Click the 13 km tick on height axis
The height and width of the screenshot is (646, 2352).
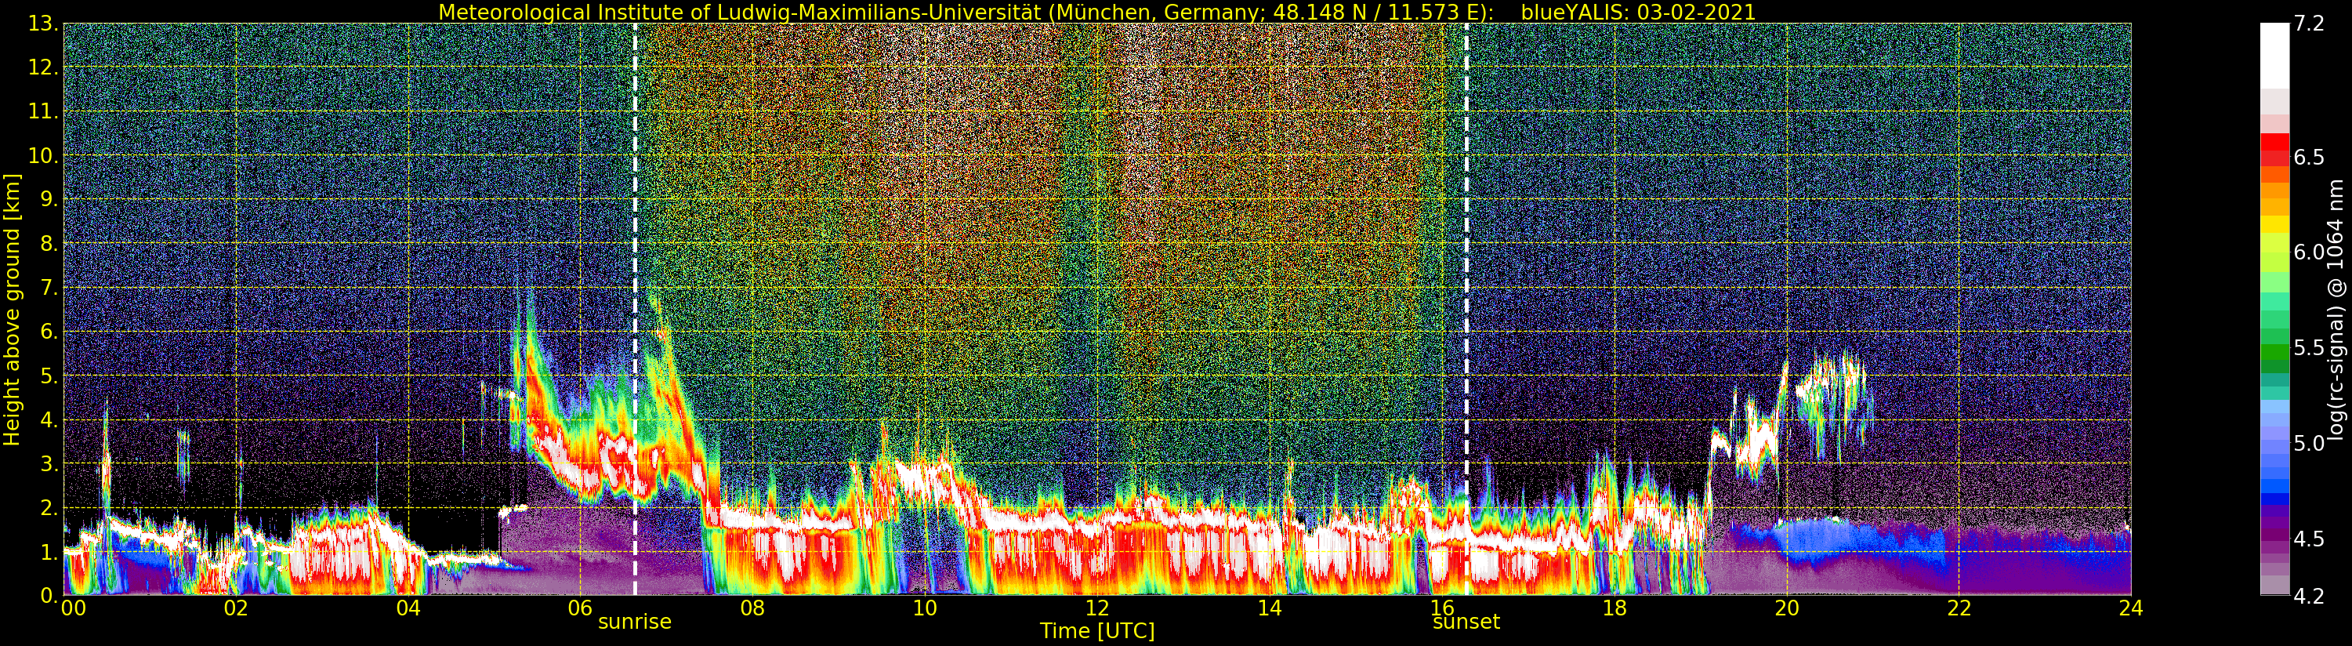coord(42,24)
